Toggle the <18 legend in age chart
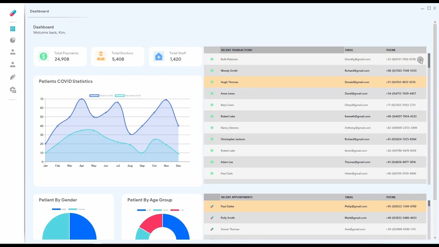Screen dimensions: 439x247 tap(177, 210)
